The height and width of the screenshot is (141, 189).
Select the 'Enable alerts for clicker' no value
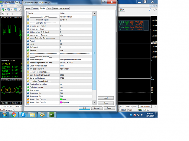[x=76, y=84]
